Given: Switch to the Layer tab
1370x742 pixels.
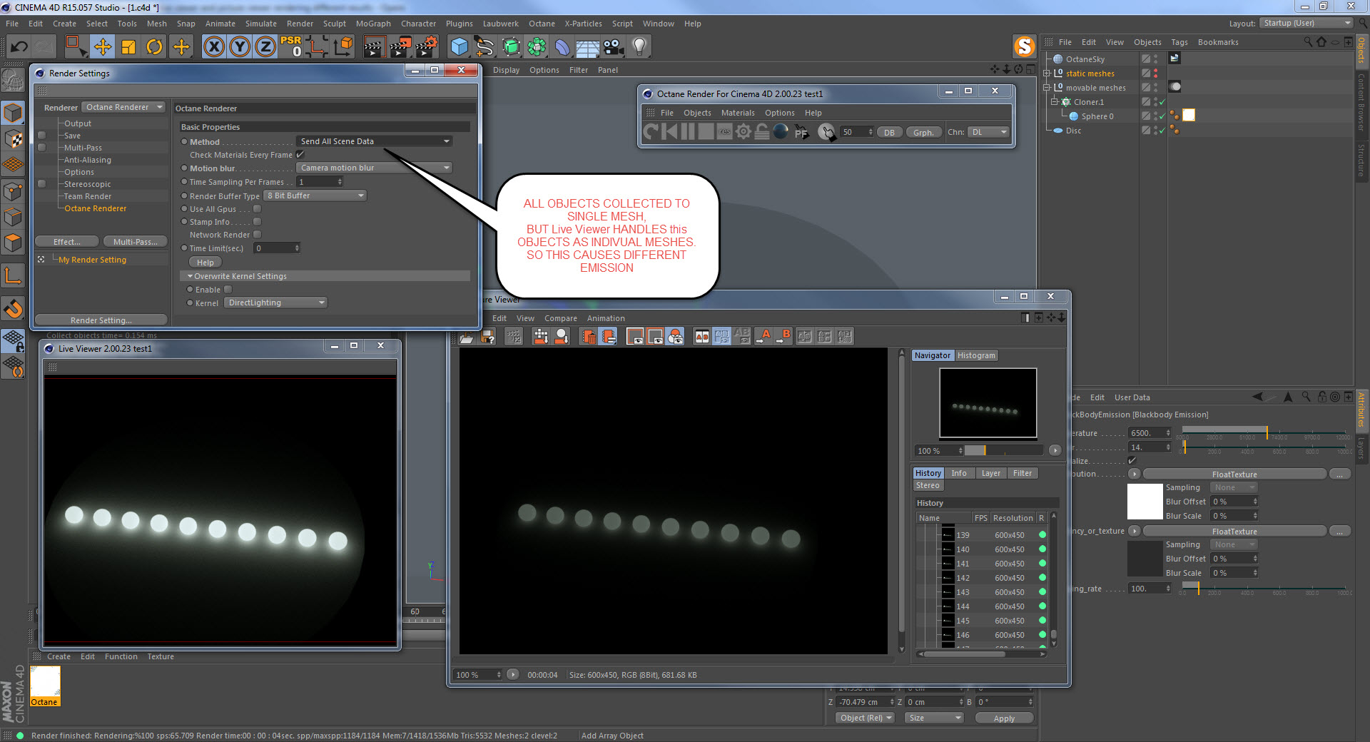Looking at the screenshot, I should tap(990, 473).
